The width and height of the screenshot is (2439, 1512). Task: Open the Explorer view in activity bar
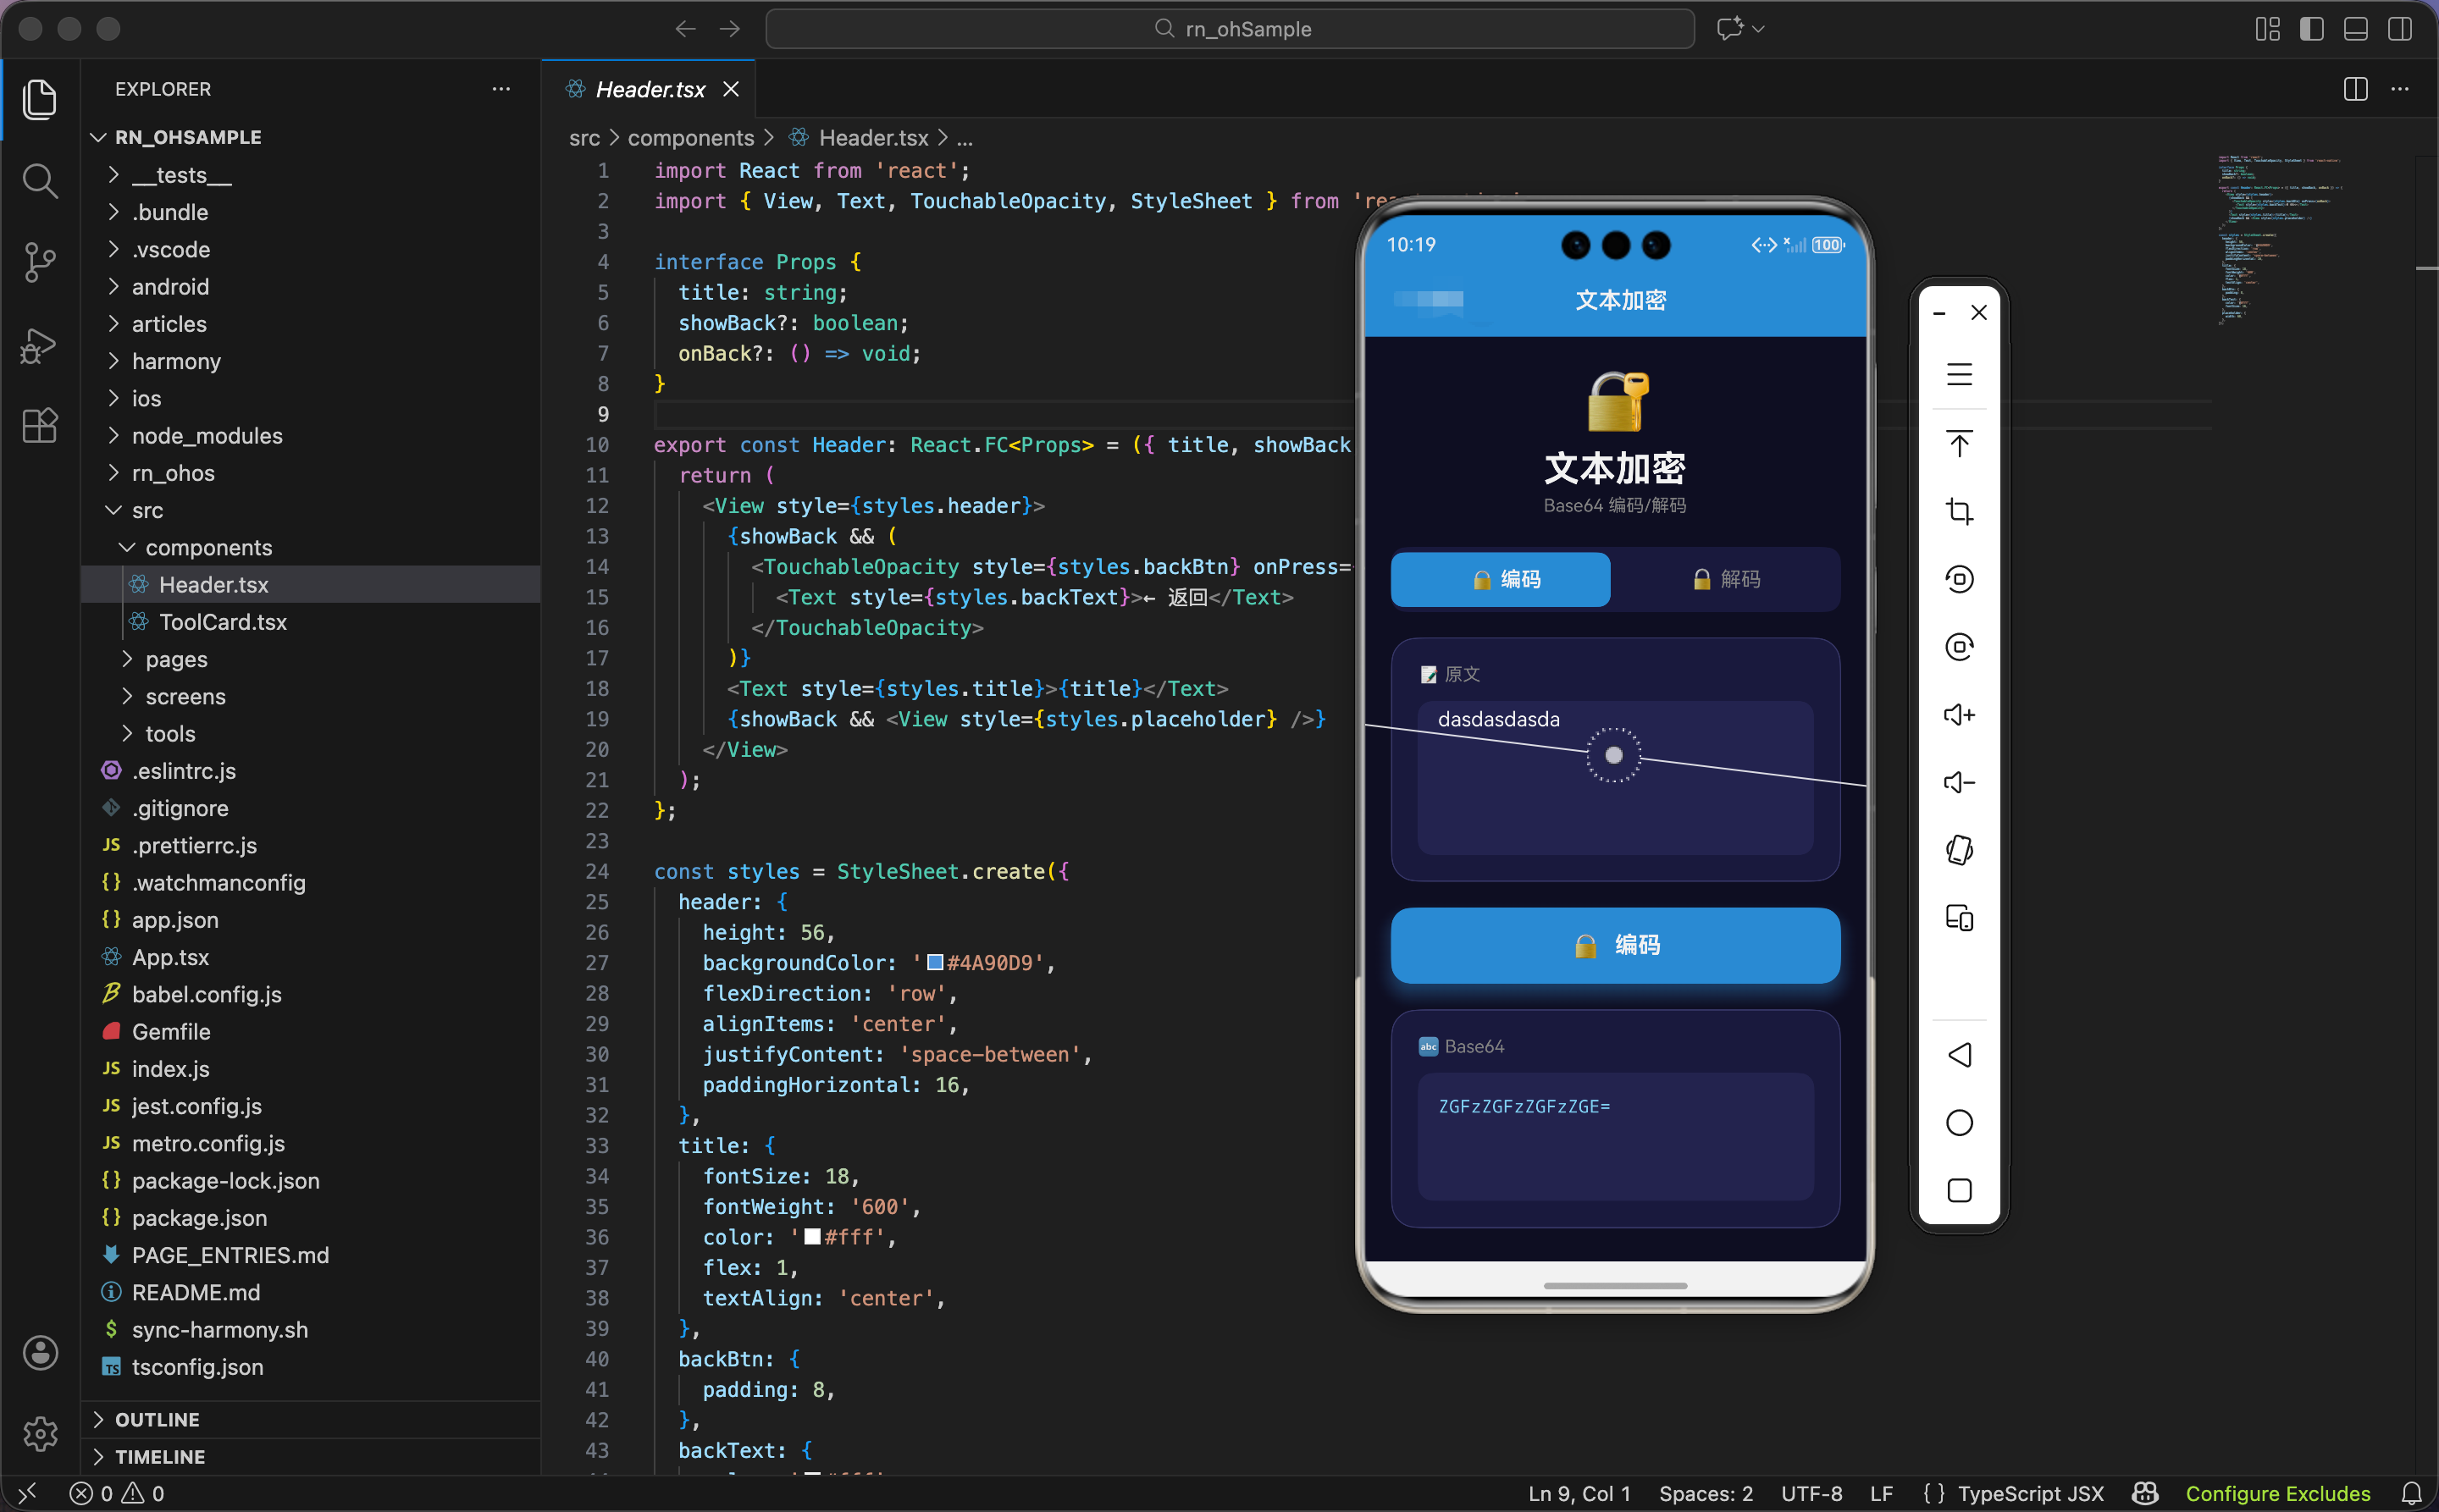40,99
